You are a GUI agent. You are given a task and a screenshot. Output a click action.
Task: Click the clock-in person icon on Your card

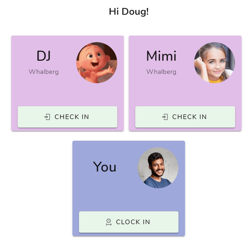tap(109, 222)
